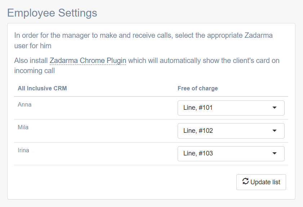Open the Zadarma Chrome Plugin link
303x207 pixels.
pos(88,60)
